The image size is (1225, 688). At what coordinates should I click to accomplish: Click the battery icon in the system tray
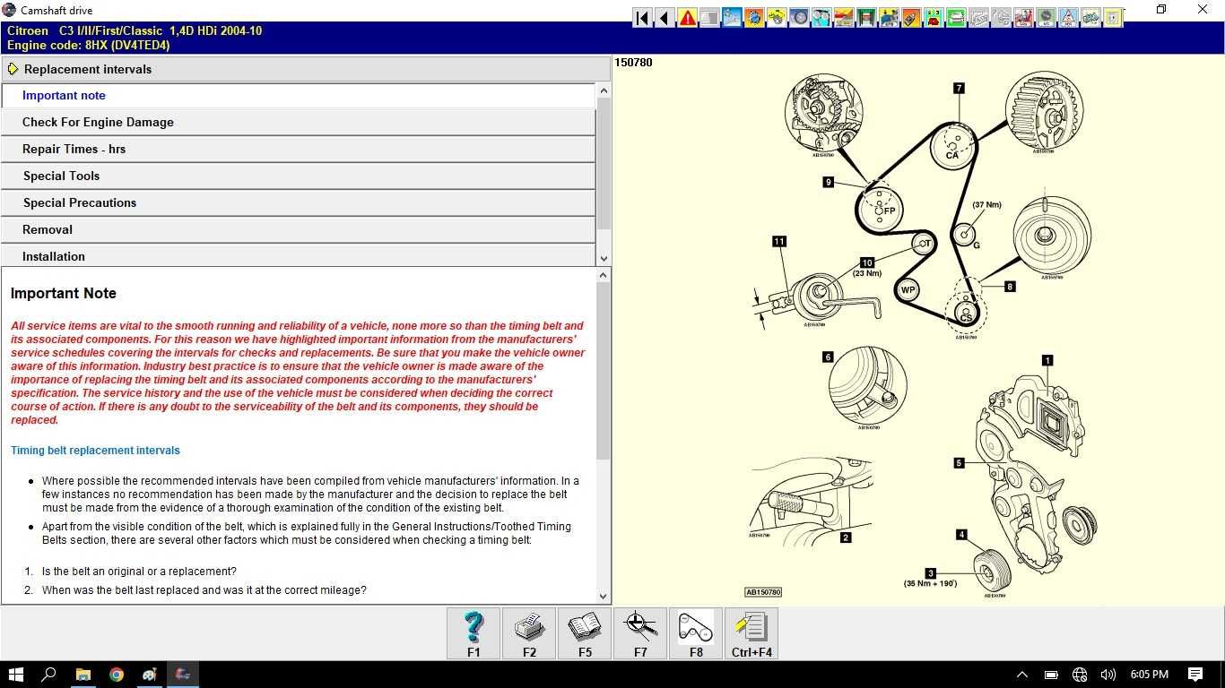(1051, 675)
